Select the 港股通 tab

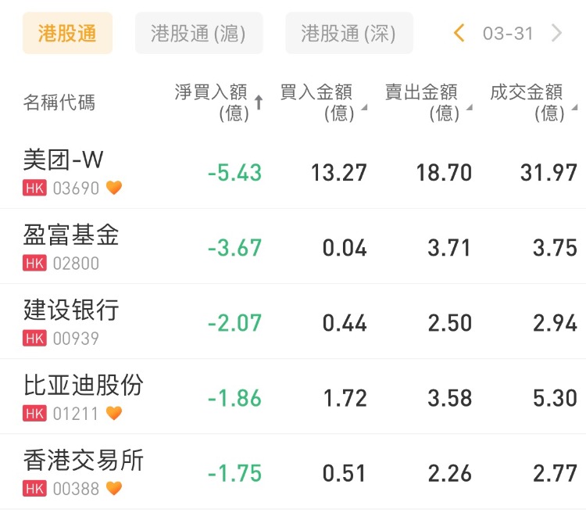tap(67, 34)
